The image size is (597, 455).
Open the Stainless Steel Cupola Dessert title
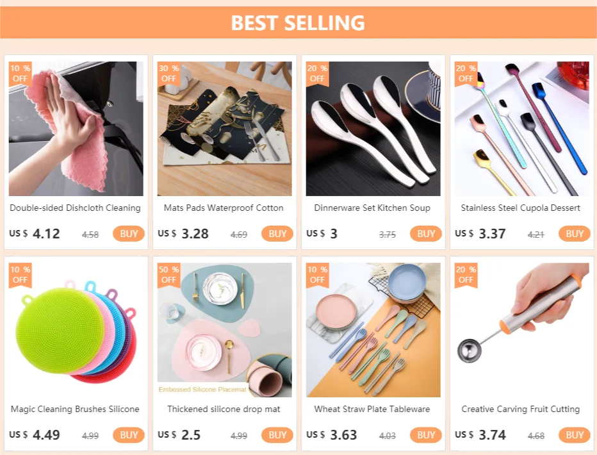coord(521,208)
